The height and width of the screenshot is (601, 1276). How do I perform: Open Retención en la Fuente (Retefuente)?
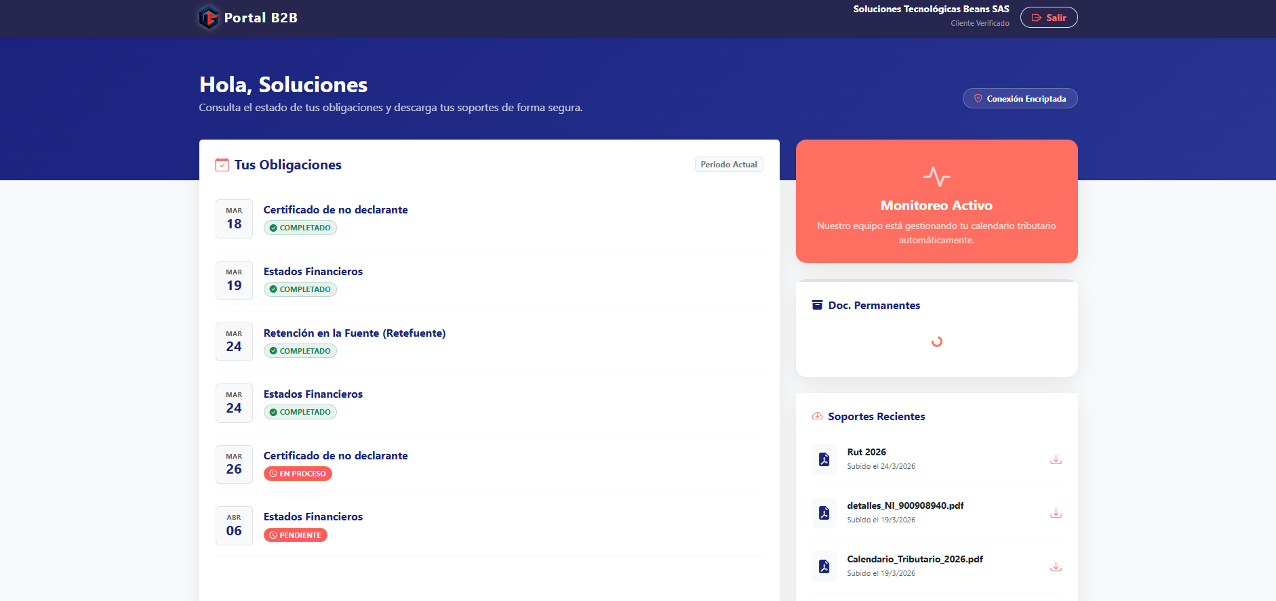coord(355,333)
